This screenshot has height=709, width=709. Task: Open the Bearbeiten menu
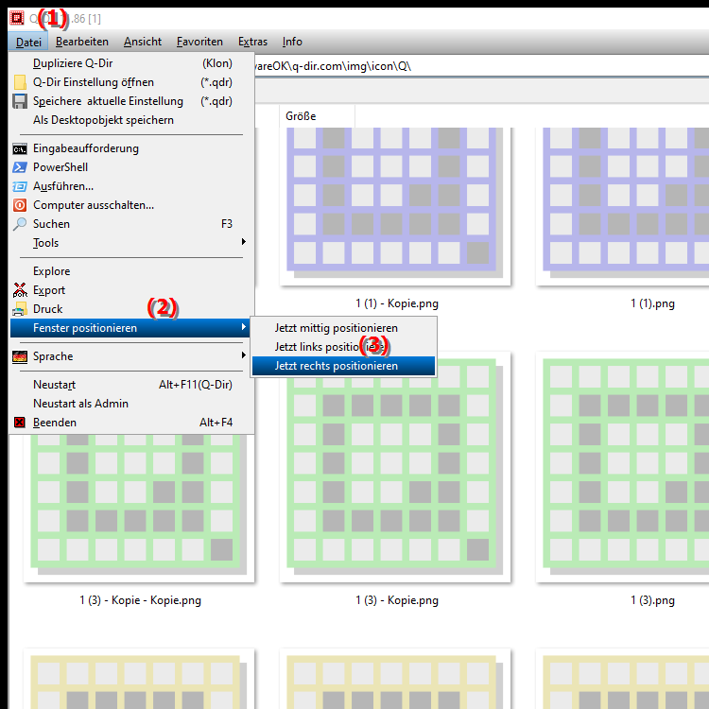[x=82, y=42]
